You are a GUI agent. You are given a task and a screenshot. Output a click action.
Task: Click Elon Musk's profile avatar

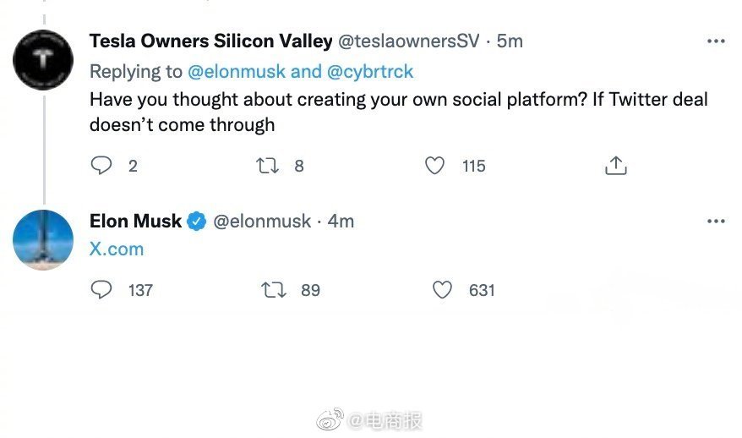pos(43,240)
